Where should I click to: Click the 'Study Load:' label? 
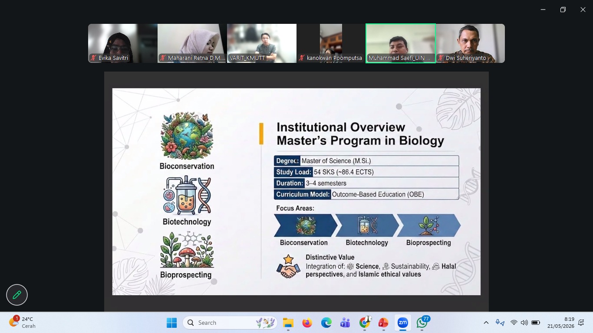tap(293, 172)
